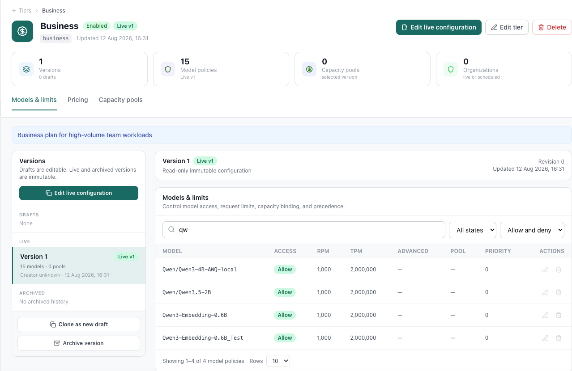Edit the Qwen/Qwen3.5-2B policy pencil icon
This screenshot has height=371, width=572.
(x=545, y=292)
